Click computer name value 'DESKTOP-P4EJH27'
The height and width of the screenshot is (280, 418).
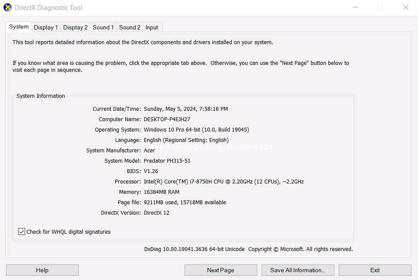click(x=167, y=119)
